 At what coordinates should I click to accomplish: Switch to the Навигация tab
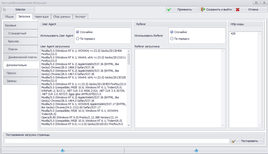42,17
